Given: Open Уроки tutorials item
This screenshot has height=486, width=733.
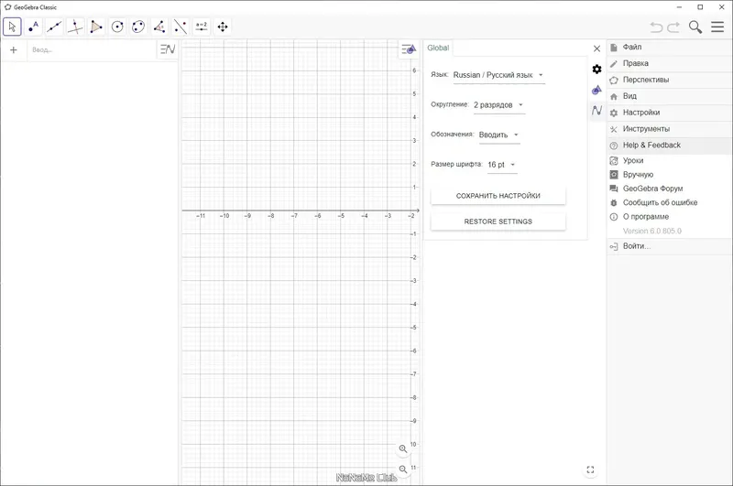Looking at the screenshot, I should 670,160.
